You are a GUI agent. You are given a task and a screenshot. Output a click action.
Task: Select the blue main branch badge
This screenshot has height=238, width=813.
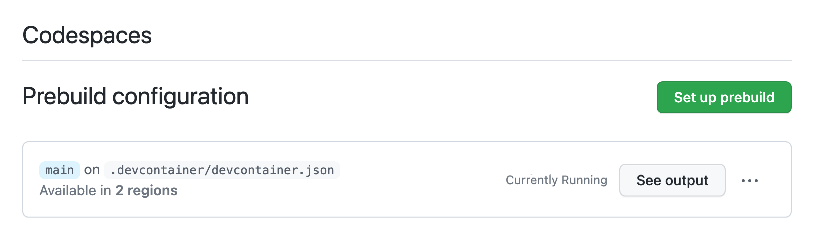tap(59, 170)
